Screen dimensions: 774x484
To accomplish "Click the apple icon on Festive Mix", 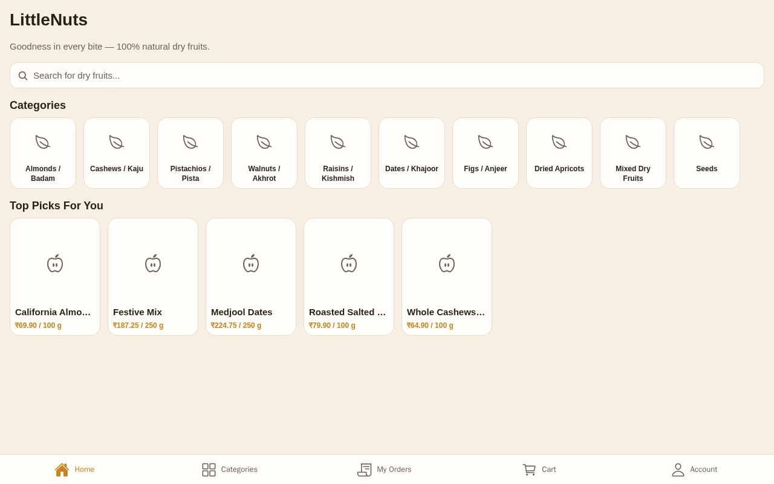I will pos(153,263).
